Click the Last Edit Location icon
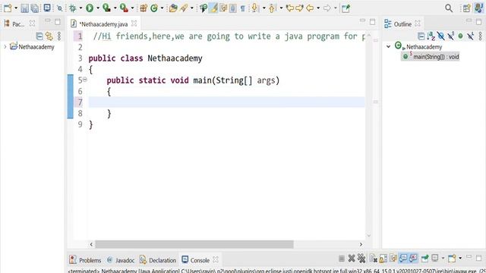 289,8
